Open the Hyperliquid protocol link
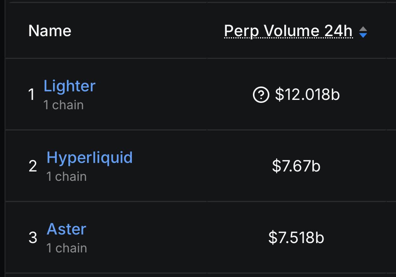This screenshot has width=396, height=277. [89, 157]
